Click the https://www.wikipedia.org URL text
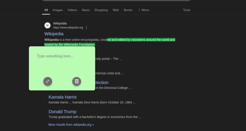This screenshot has height=131, width=246. pos(68,28)
